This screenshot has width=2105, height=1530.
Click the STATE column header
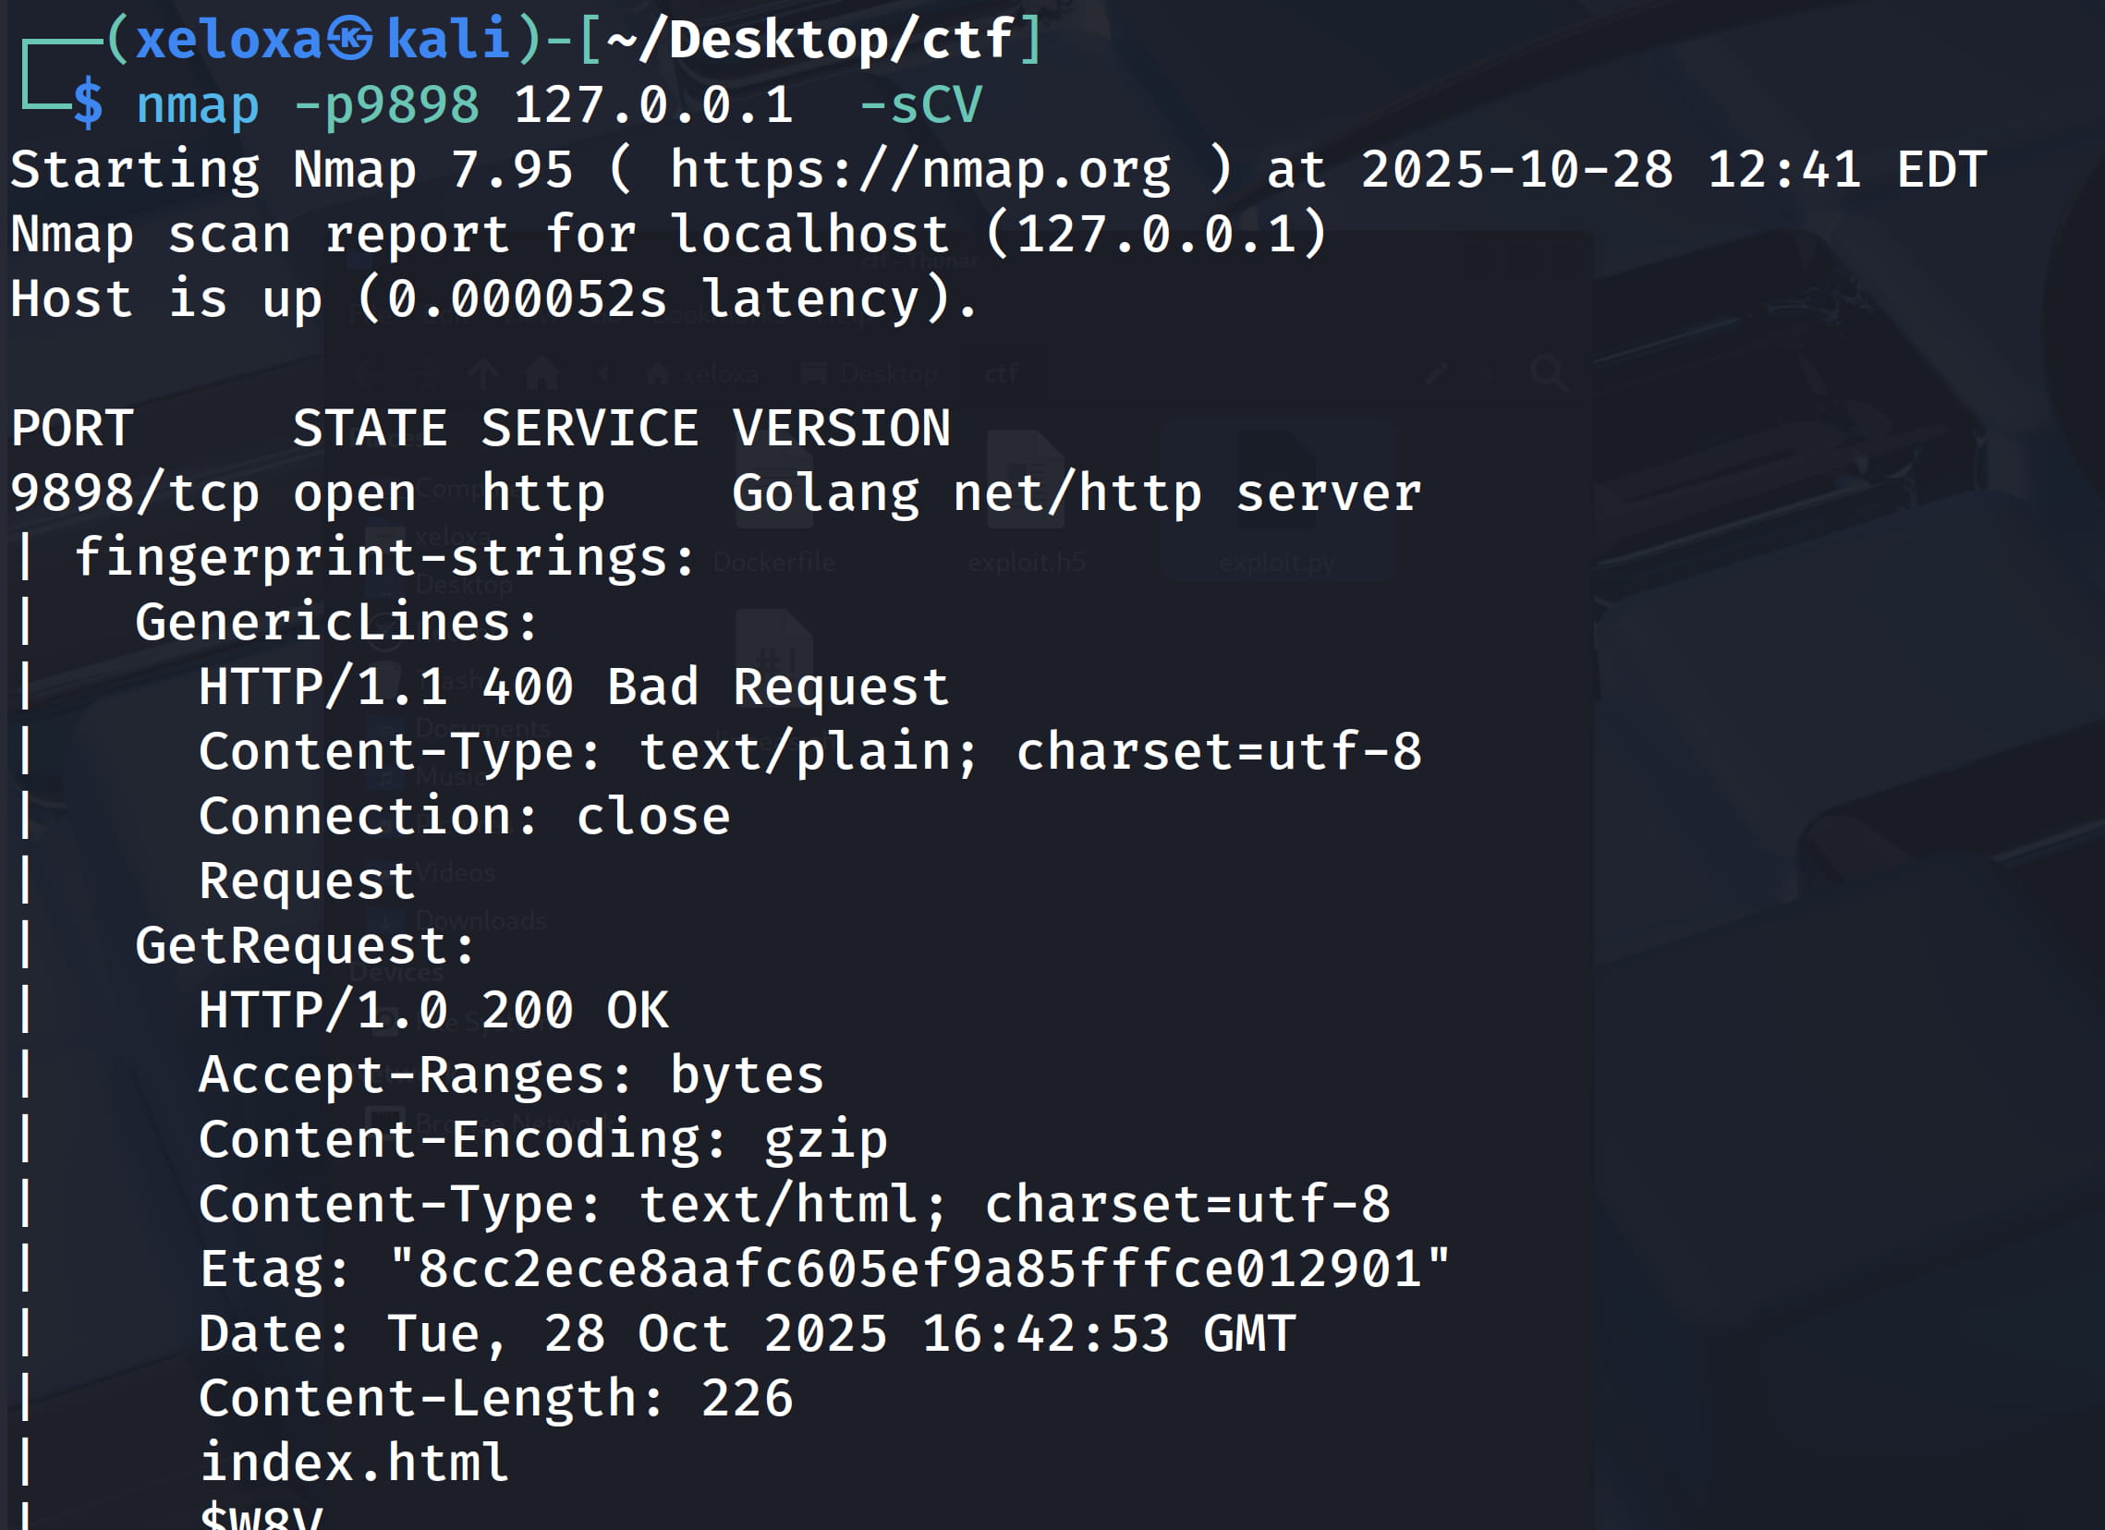370,429
